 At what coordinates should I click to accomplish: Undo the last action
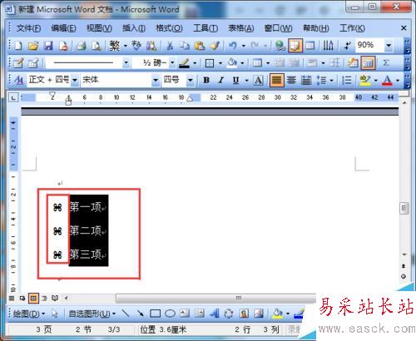[x=232, y=46]
